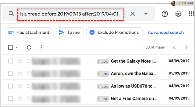This screenshot has width=196, height=107.
Task: Open the Support help icon
Action: pyautogui.click(x=165, y=14)
